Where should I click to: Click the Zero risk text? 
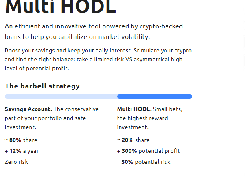(x=16, y=162)
